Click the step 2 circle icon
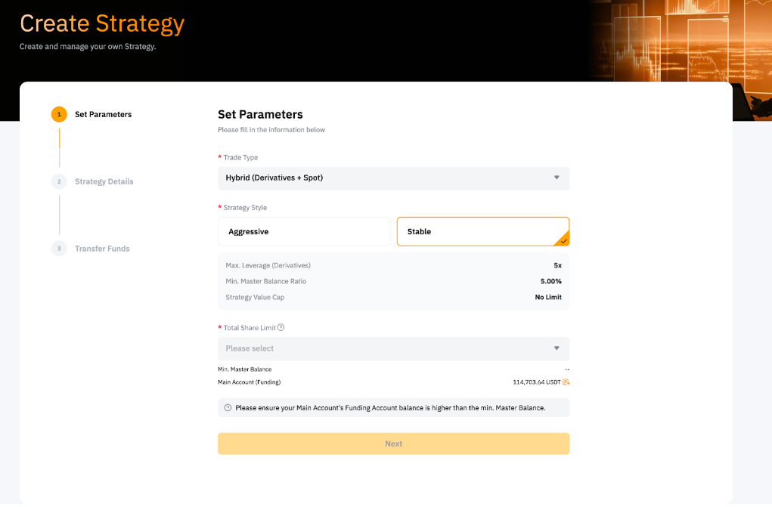The image size is (772, 507). coord(59,181)
